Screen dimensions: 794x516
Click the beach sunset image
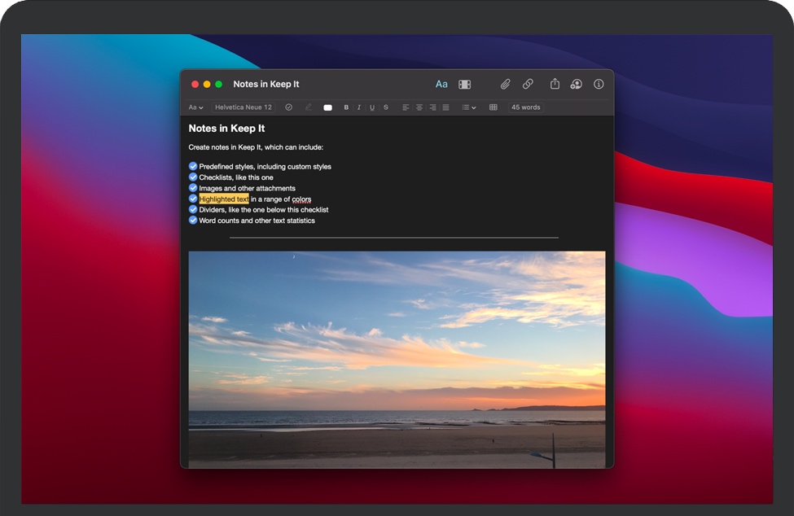click(397, 358)
